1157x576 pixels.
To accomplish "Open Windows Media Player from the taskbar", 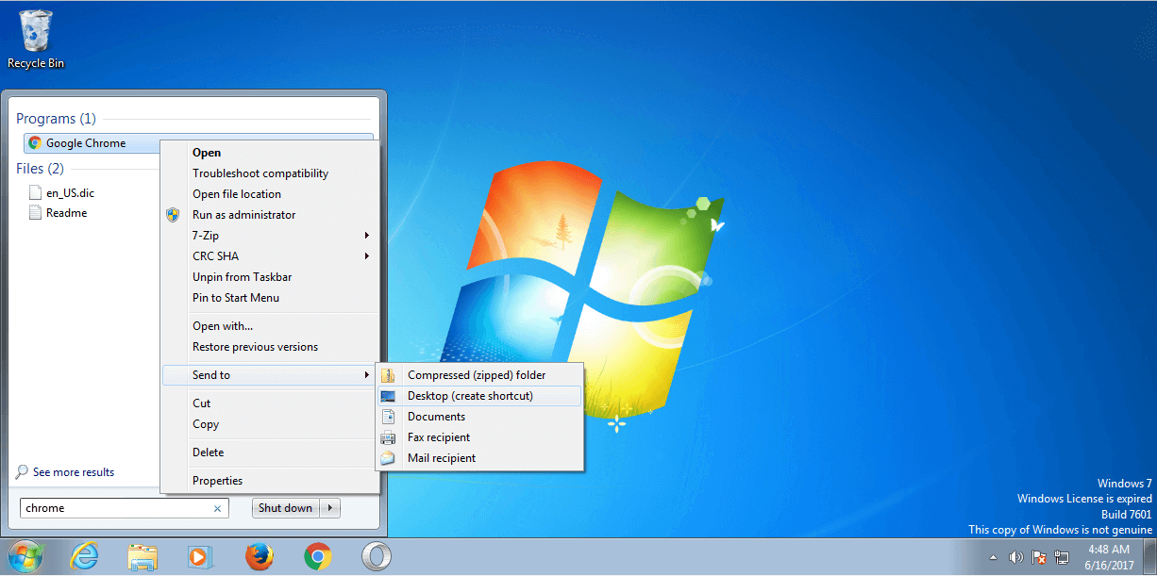I will [200, 557].
